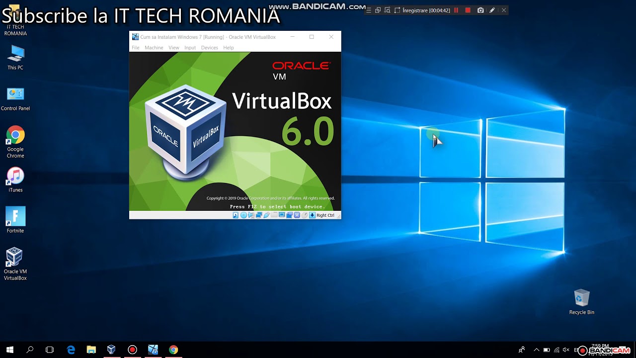Click the optical disc indicator in VirtualBox
The width and height of the screenshot is (636, 358).
(x=243, y=215)
